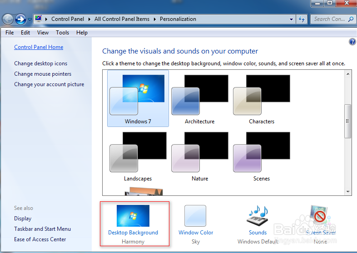This screenshot has width=357, height=253.
Task: Click the Sounds link text
Action: click(x=258, y=233)
